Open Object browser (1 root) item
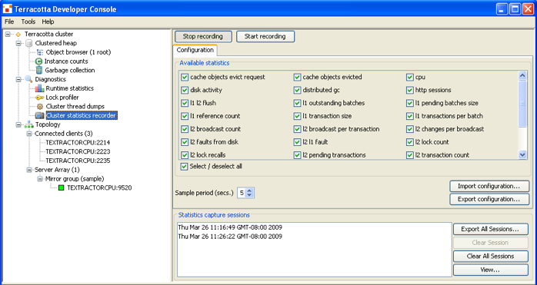This screenshot has height=285, width=537. point(78,52)
